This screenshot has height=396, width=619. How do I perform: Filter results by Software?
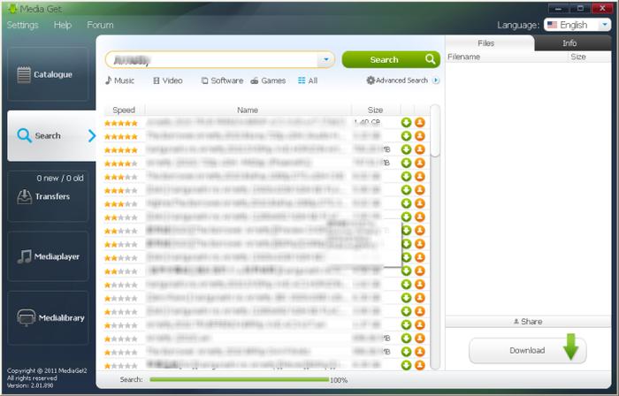[x=222, y=80]
